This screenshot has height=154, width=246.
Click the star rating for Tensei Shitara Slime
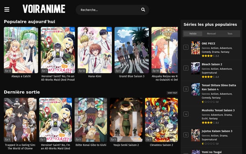click(208, 102)
